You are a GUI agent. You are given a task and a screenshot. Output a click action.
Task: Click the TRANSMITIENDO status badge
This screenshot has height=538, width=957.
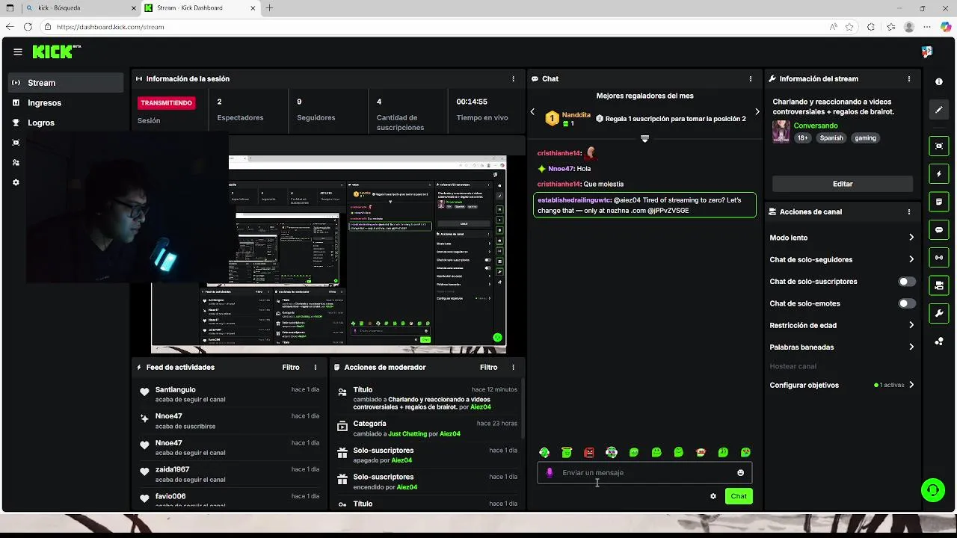[166, 103]
